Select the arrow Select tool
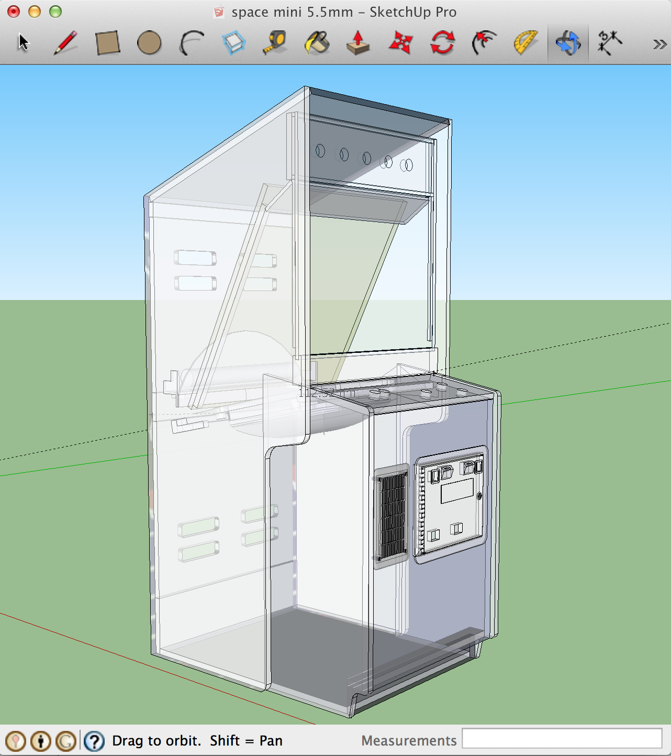 [x=24, y=43]
